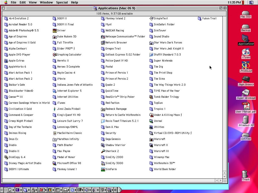Select the Driver game icon
258x193 pixels.
pos(55,30)
